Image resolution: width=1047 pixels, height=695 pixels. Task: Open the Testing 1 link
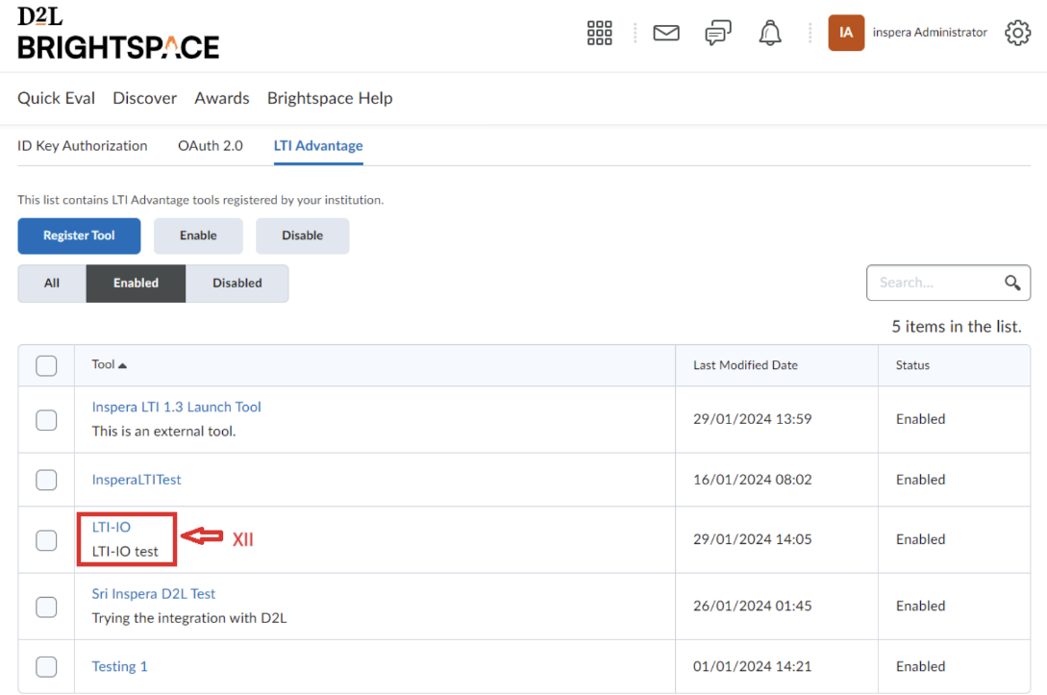(x=119, y=666)
